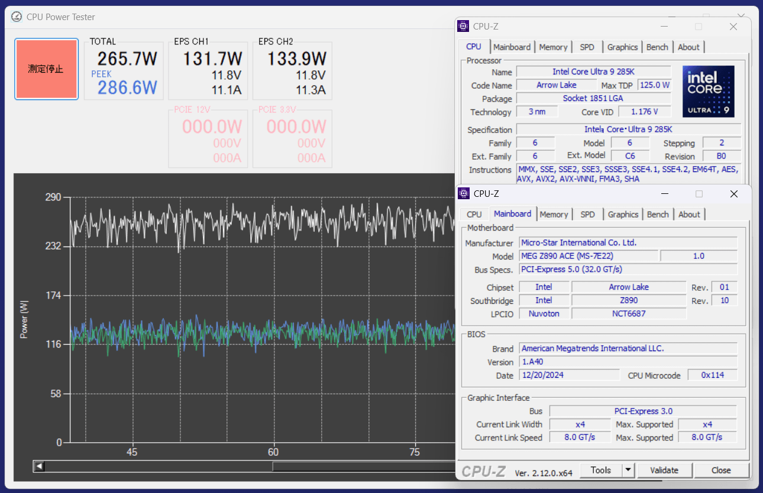Screen dimensions: 763x493
Task: Click the Close button in CPU-Z
Action: click(x=721, y=471)
